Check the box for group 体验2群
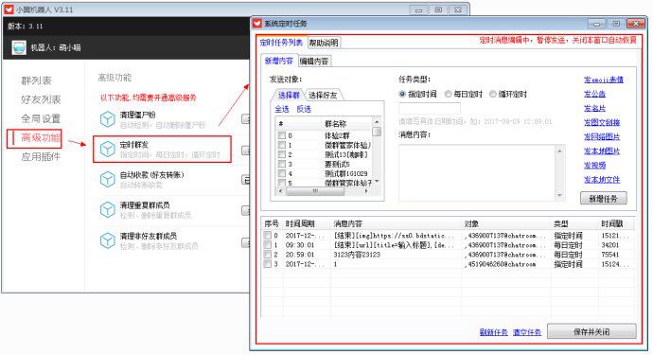653x355 pixels. [x=282, y=135]
